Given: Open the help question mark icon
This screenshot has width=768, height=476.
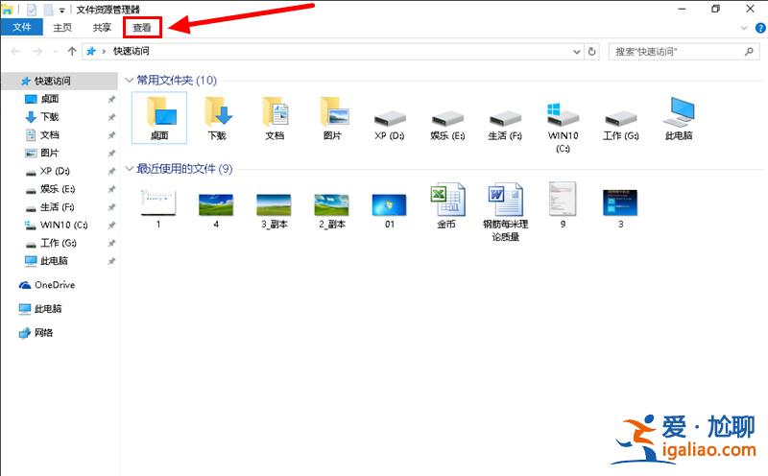Looking at the screenshot, I should point(760,28).
